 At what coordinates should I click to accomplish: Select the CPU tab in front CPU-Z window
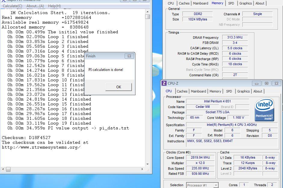[169, 91]
